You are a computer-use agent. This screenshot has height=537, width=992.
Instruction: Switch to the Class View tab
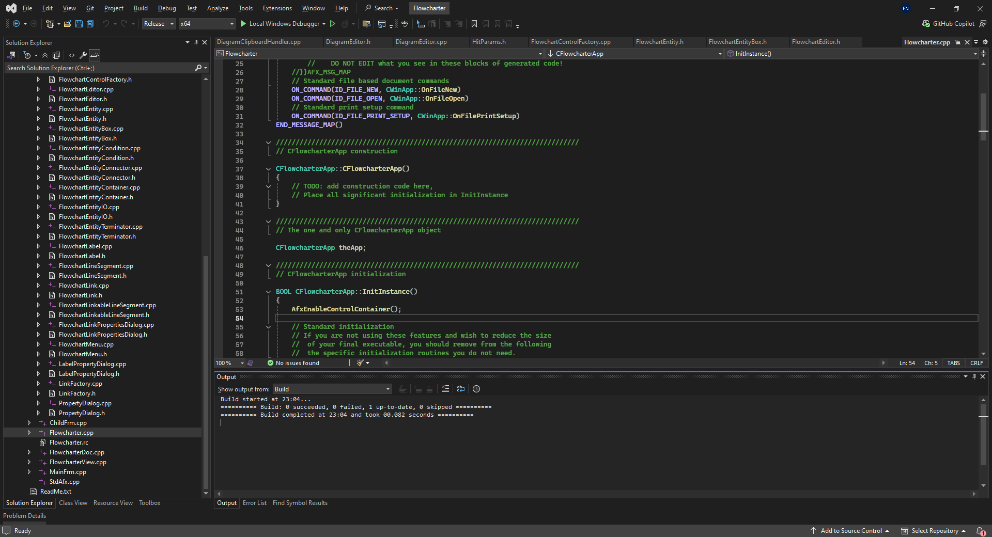coord(73,503)
